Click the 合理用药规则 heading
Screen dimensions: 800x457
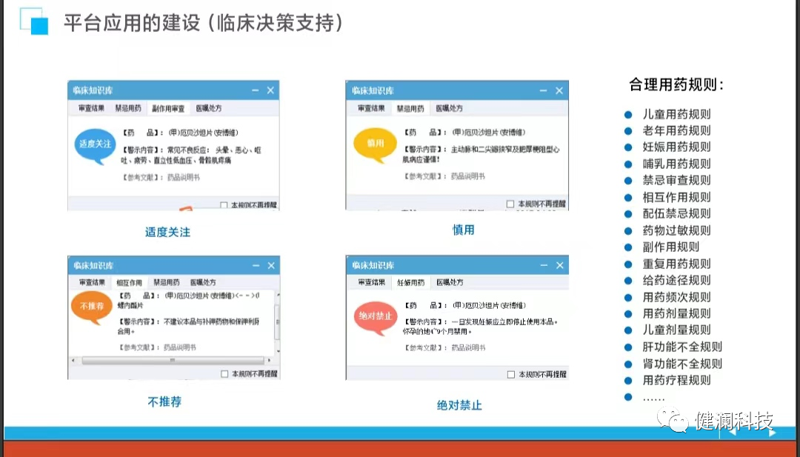pos(676,84)
